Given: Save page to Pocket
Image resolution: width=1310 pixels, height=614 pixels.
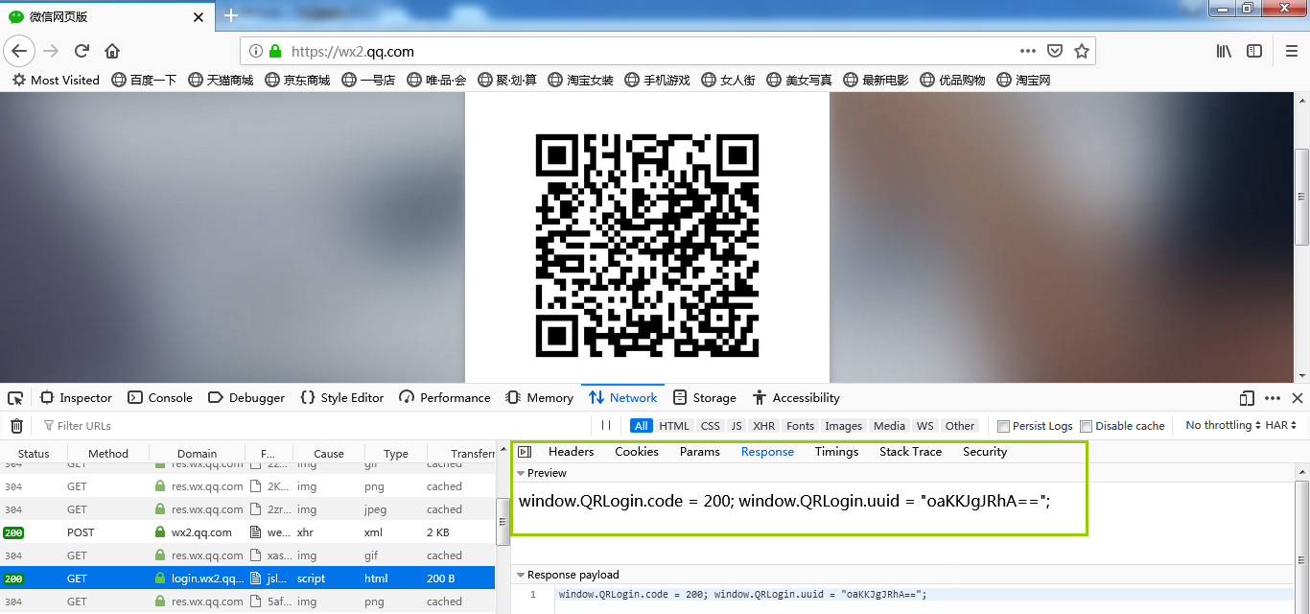Looking at the screenshot, I should point(1055,51).
